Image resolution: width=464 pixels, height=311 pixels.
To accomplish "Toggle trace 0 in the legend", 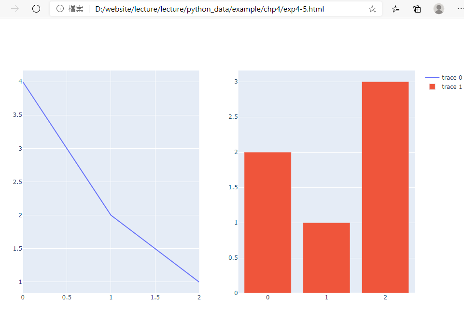I will tap(443, 78).
